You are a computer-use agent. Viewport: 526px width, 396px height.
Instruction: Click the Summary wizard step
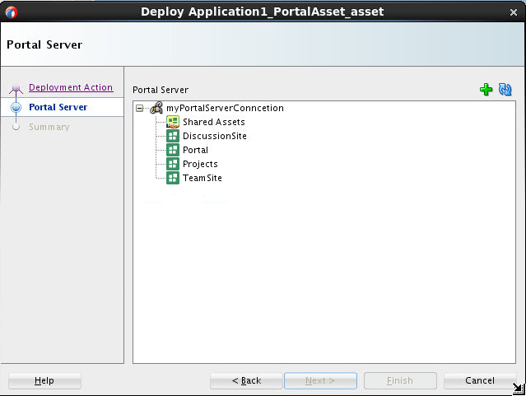coord(49,127)
